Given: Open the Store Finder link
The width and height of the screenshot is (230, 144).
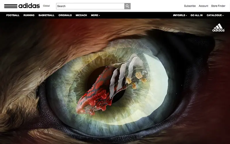Looking at the screenshot, I should 218,6.
